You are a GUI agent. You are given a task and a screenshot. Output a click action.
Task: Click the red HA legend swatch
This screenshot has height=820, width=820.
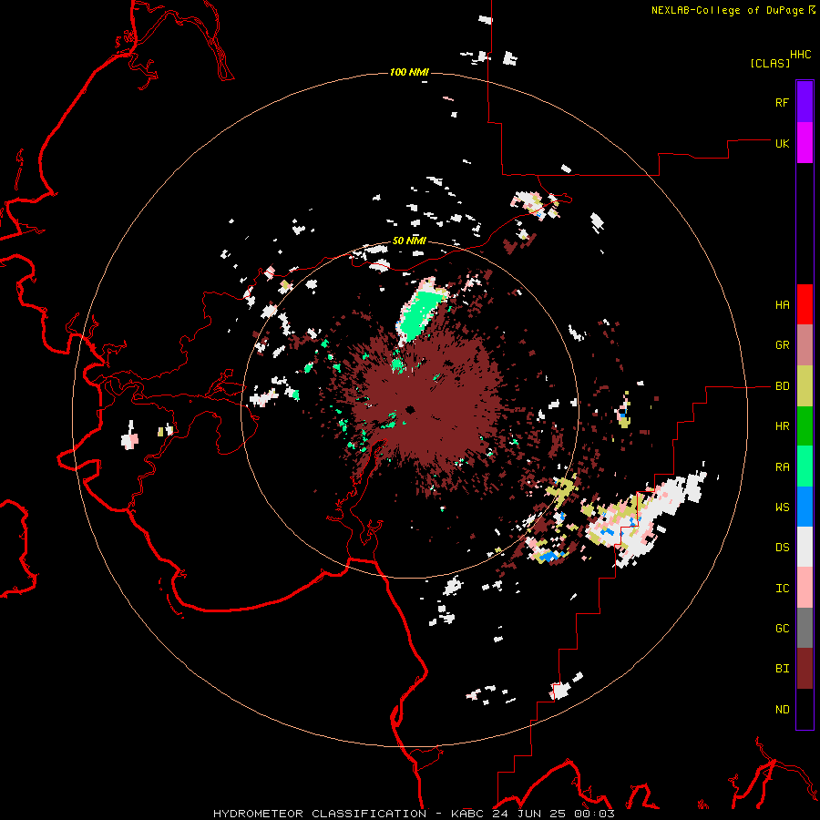pyautogui.click(x=805, y=304)
